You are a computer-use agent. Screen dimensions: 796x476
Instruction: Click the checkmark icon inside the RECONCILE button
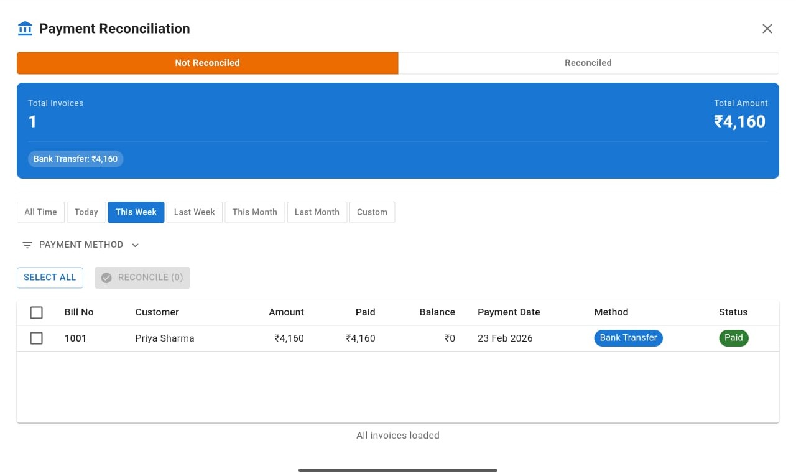click(106, 278)
